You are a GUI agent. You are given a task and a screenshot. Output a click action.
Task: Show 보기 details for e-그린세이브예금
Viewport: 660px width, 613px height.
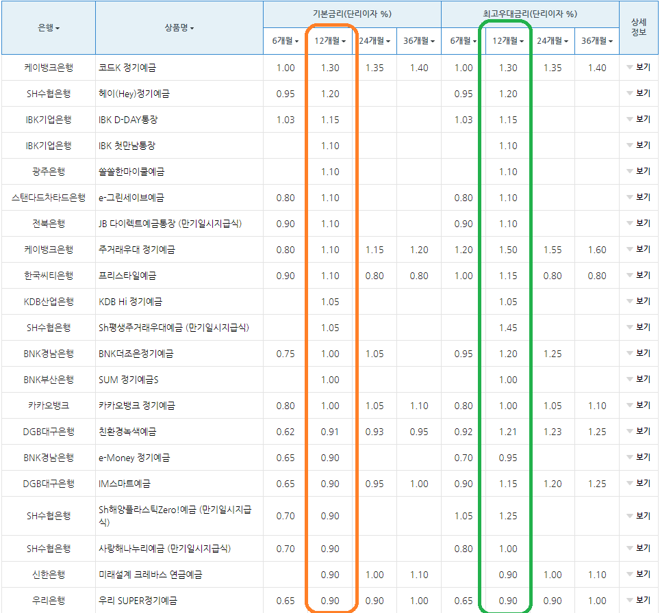(639, 197)
